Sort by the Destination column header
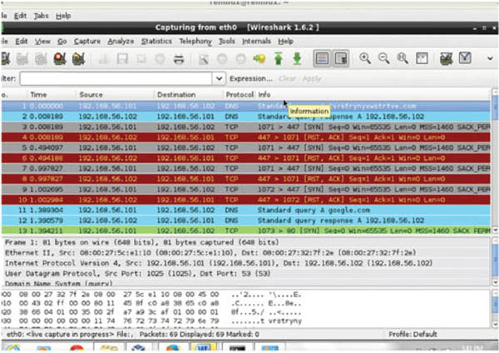Viewport: 499px width, 353px height. click(188, 95)
